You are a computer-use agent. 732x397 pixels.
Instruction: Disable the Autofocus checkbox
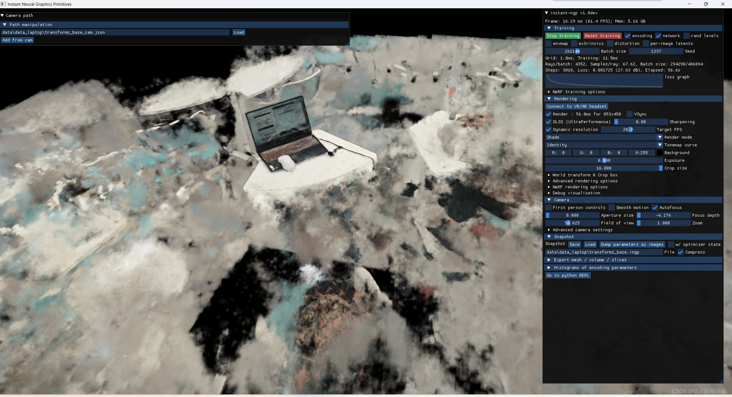(x=655, y=208)
